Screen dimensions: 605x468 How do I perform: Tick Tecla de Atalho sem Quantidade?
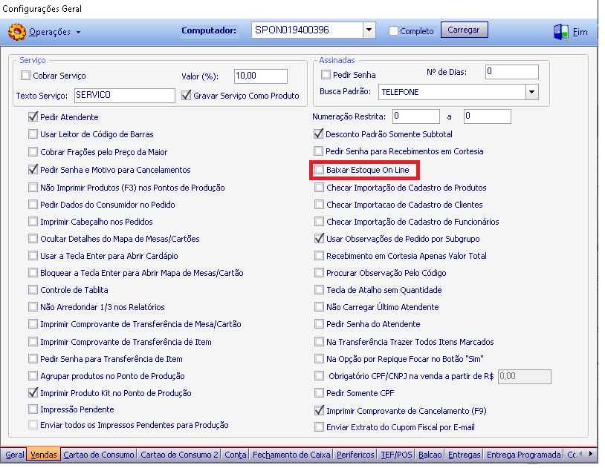pyautogui.click(x=319, y=290)
